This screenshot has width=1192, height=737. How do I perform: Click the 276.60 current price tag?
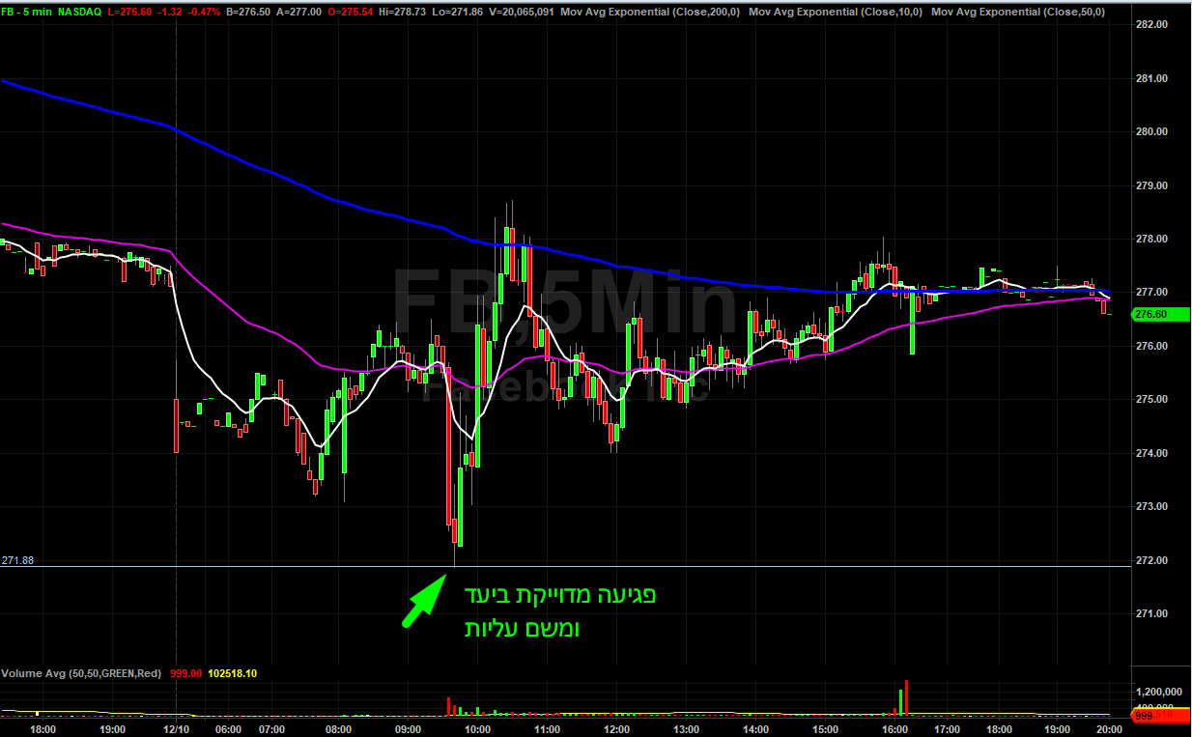(1149, 314)
